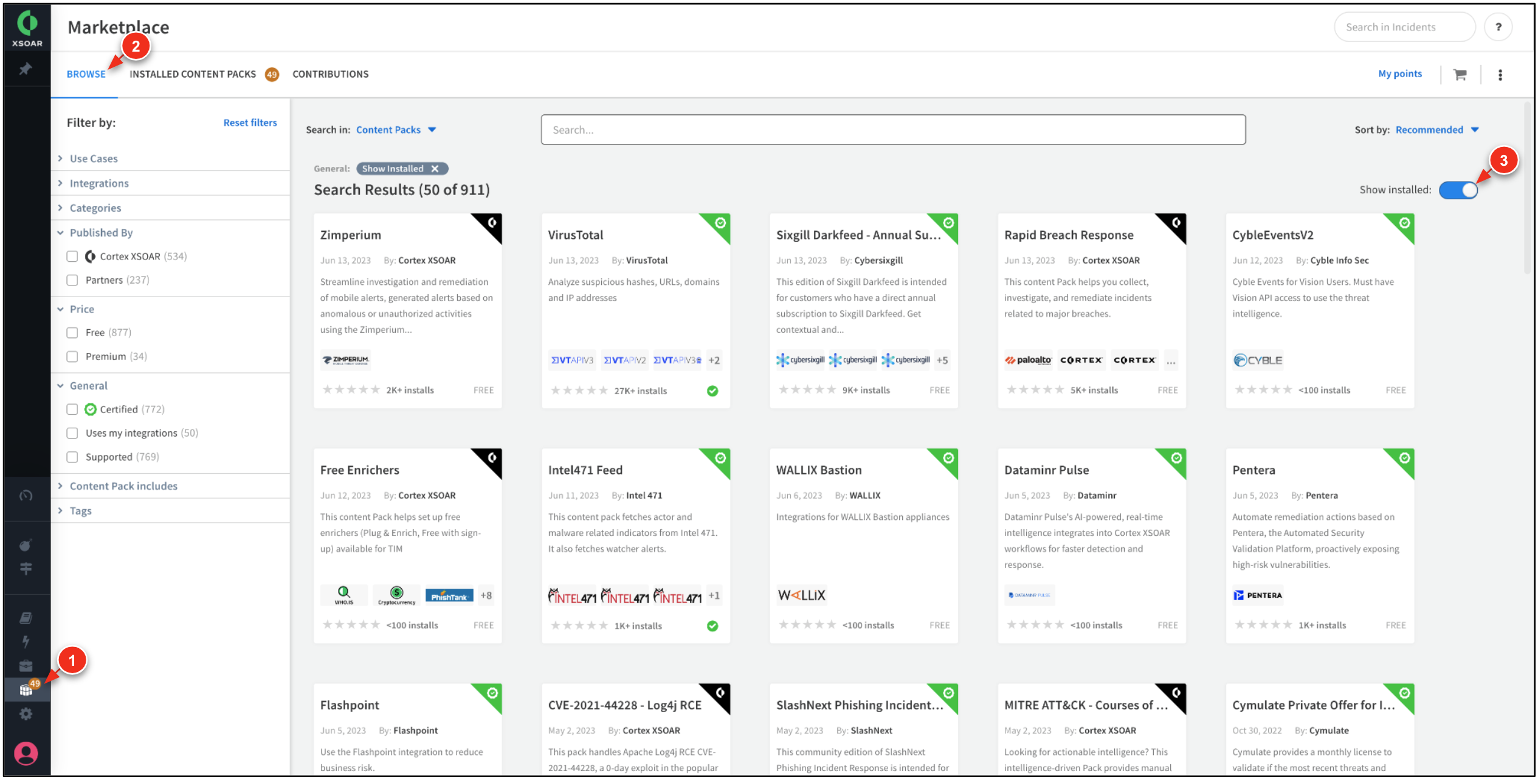The width and height of the screenshot is (1538, 780).
Task: Click the WALLIX logo on WALLIX Bastion card
Action: point(802,595)
